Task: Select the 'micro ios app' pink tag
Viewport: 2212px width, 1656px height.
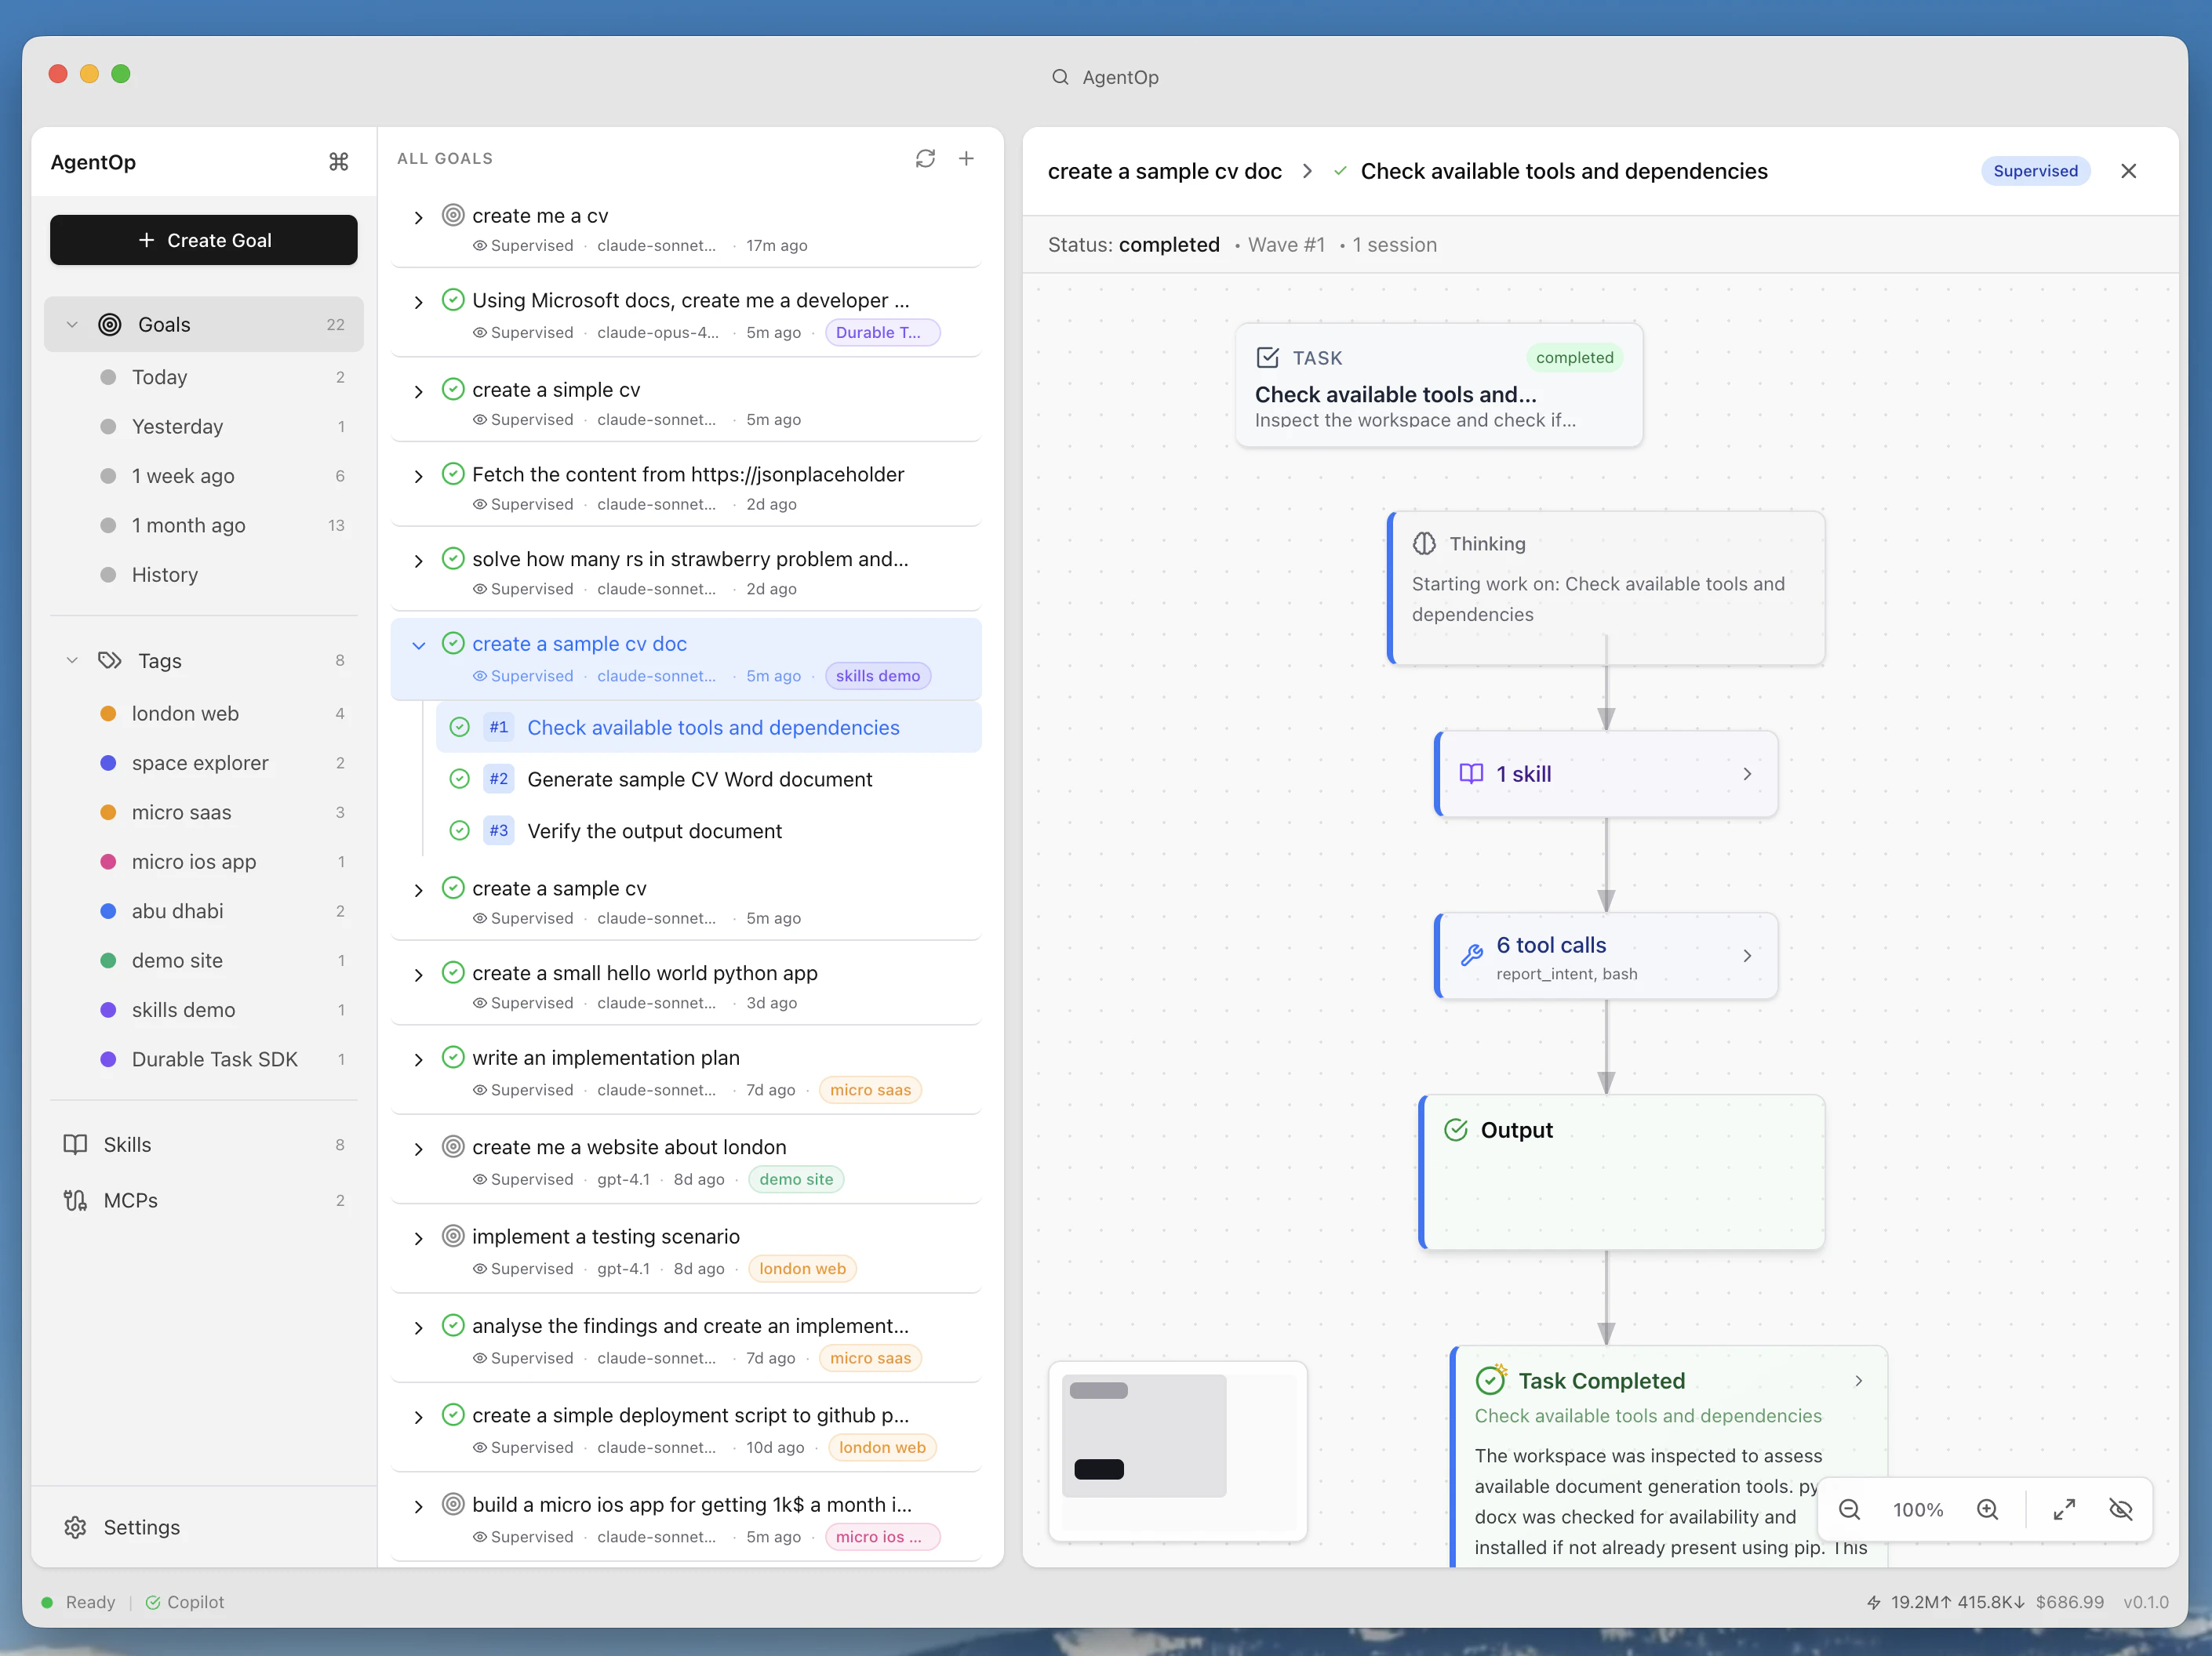Action: (x=193, y=862)
